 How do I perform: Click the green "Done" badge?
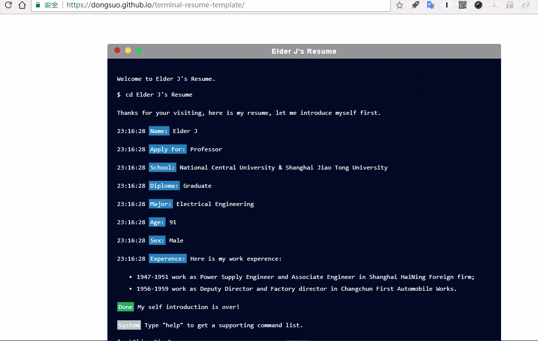tap(126, 307)
